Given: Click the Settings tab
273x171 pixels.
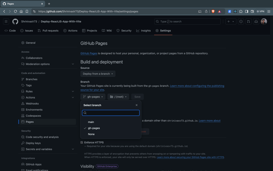Looking at the screenshot, I should tap(163, 30).
